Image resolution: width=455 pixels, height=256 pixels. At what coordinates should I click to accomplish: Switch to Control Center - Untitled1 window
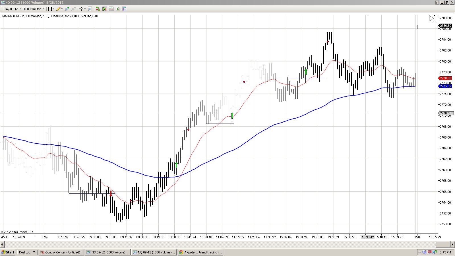coord(61,252)
